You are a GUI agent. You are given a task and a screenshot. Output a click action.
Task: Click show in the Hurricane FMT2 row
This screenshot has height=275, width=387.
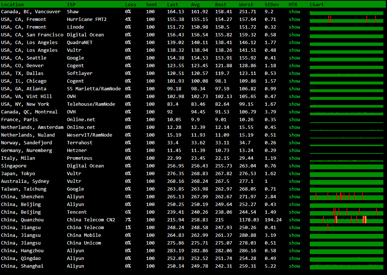click(x=294, y=19)
